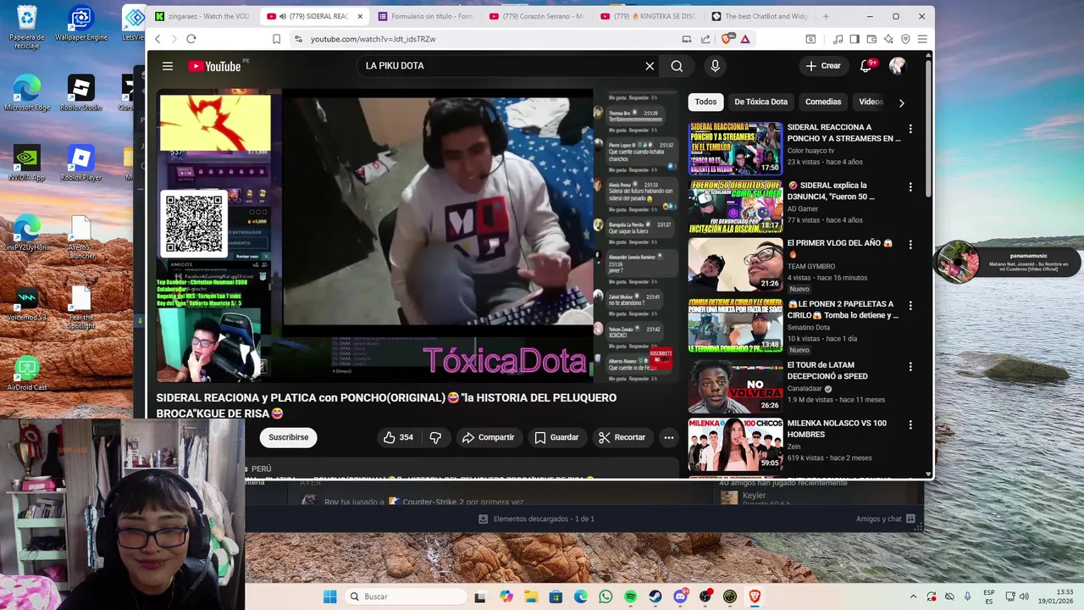Viewport: 1084px width, 610px height.
Task: Switch to the zingaraez Kick tab
Action: coord(204,16)
